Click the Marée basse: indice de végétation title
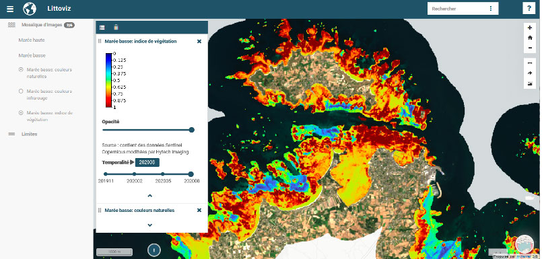This screenshot has width=542, height=259. pyautogui.click(x=141, y=42)
